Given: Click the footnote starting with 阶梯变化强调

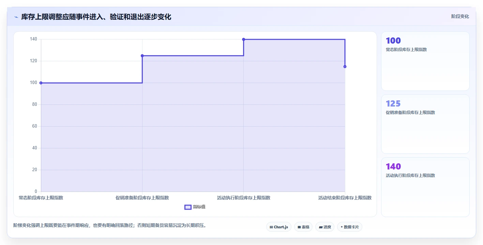Looking at the screenshot, I should tap(110, 225).
